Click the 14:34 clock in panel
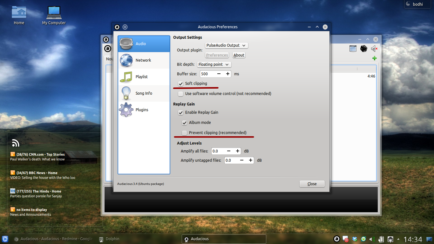 pyautogui.click(x=413, y=239)
